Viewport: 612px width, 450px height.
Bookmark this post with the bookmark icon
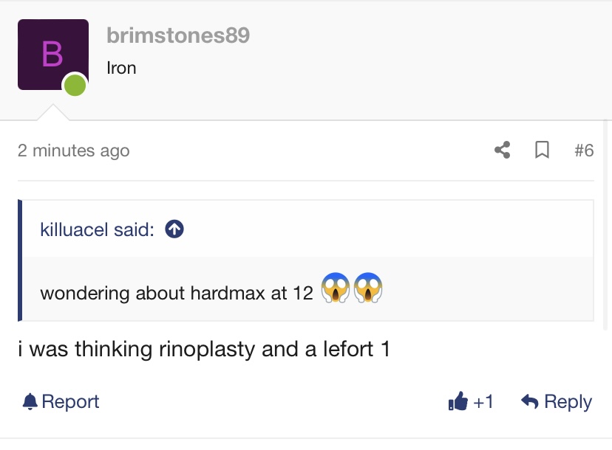[542, 150]
